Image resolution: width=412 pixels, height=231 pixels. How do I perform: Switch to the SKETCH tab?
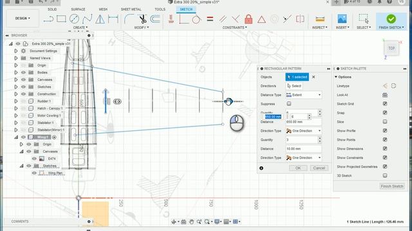pyautogui.click(x=186, y=9)
